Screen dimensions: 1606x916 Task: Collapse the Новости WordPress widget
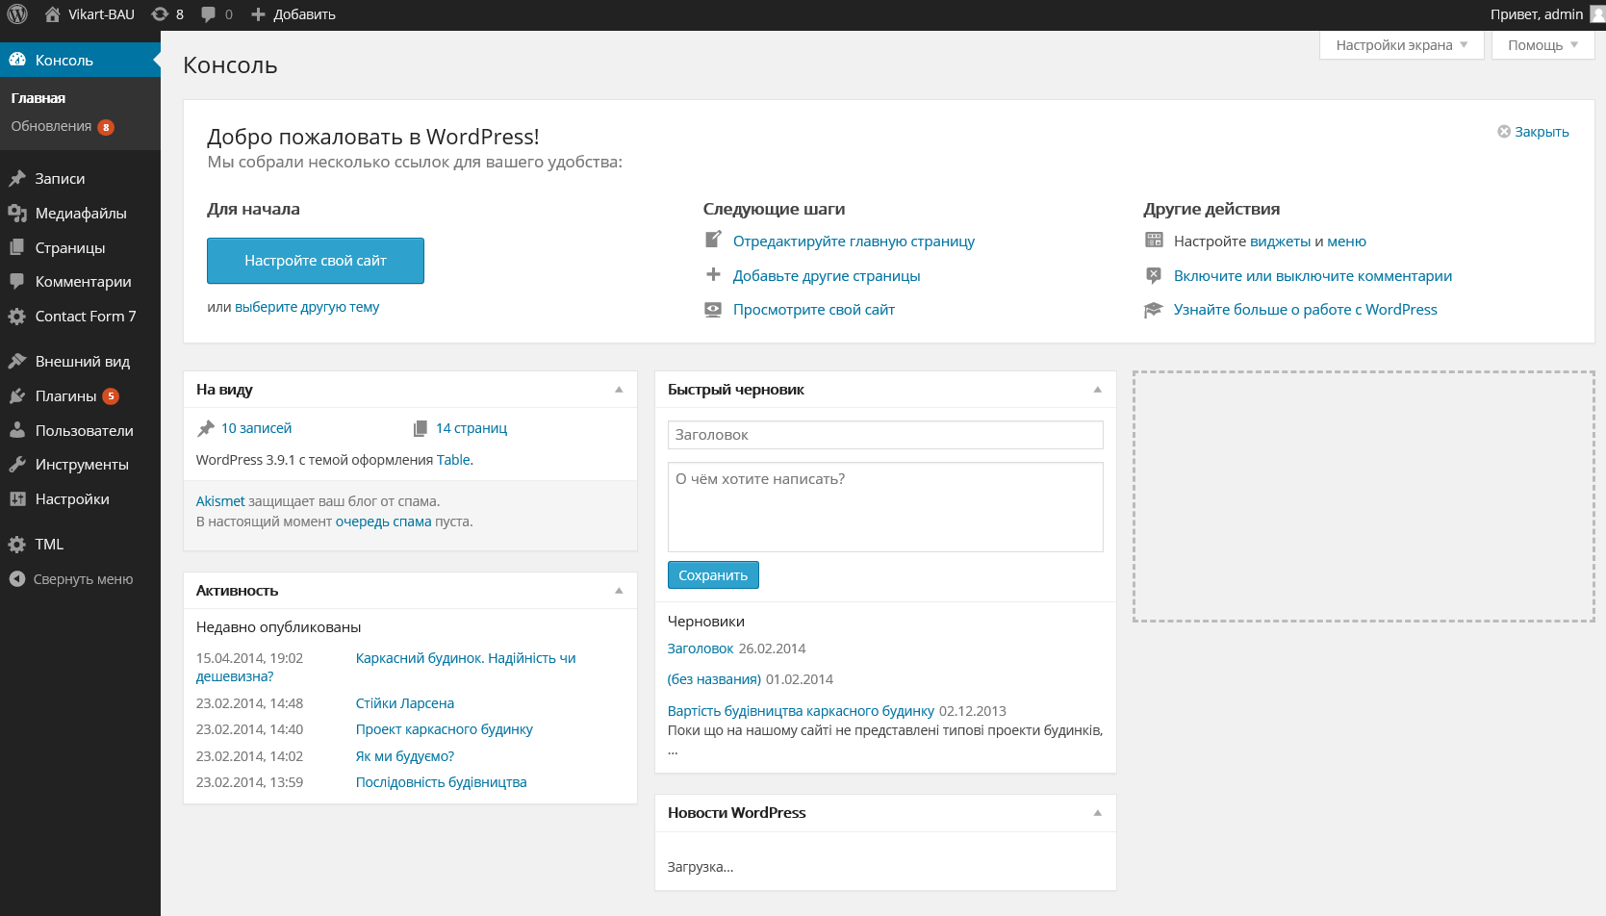1097,813
